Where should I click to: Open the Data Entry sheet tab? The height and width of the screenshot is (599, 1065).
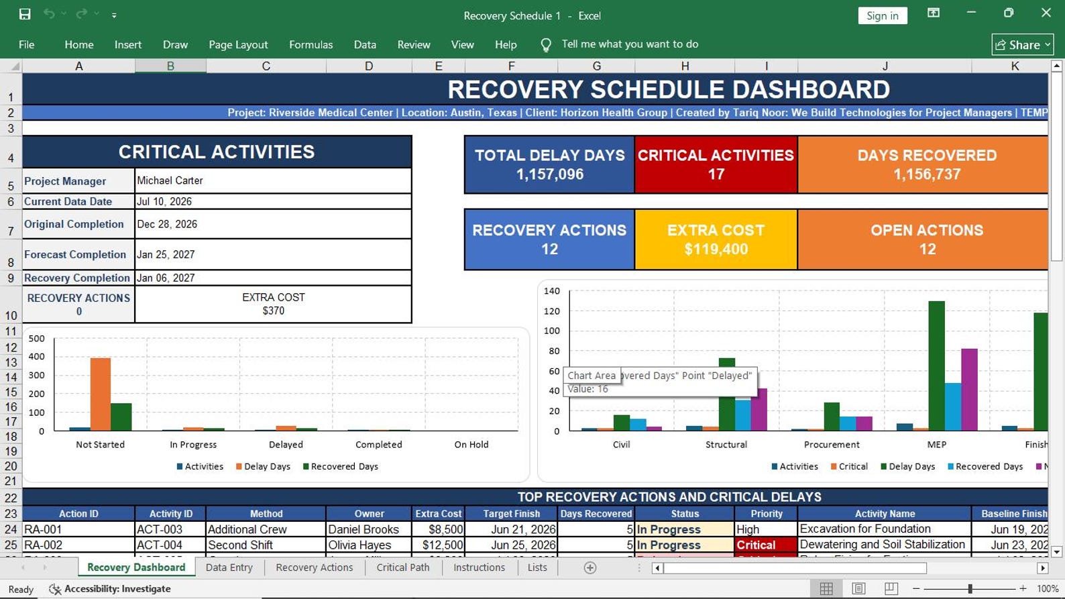[229, 567]
